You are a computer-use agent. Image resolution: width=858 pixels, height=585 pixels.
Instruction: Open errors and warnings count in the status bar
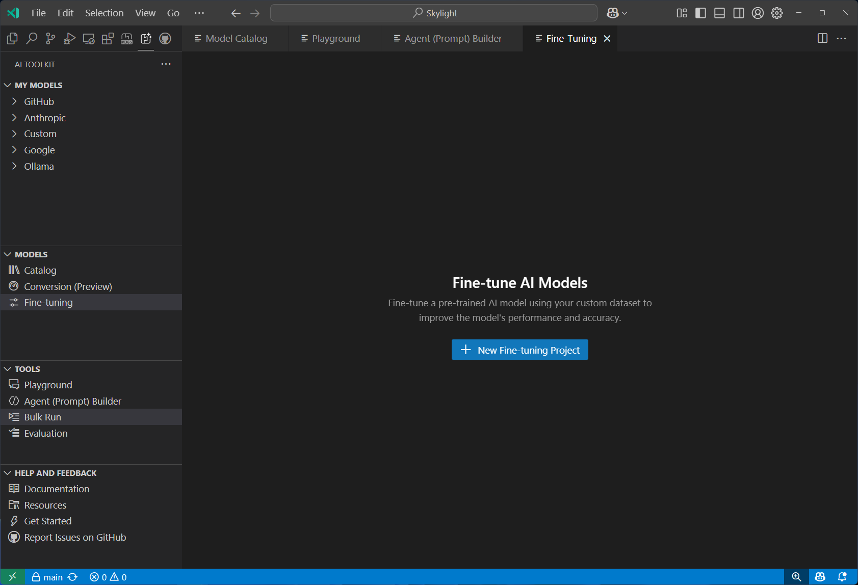click(108, 577)
